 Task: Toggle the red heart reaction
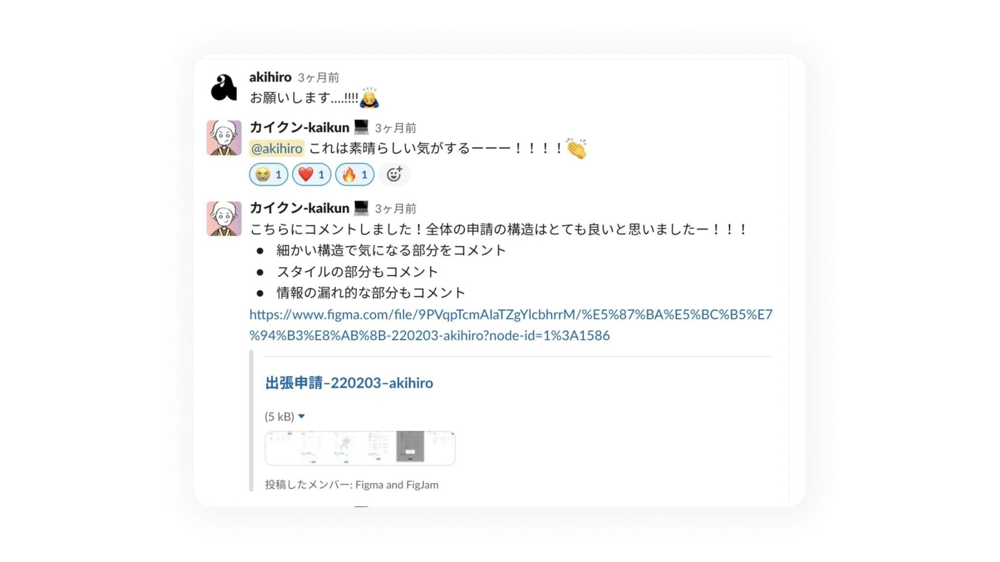pos(311,174)
